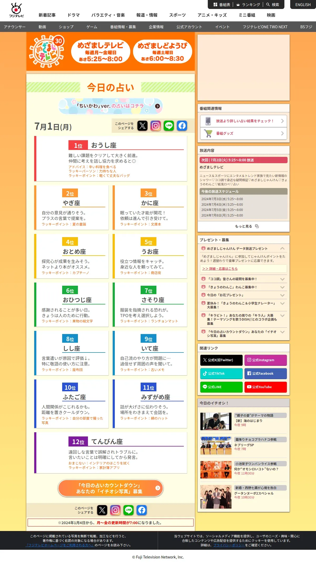The width and height of the screenshot is (316, 564).
Task: Open the 公式X(旧Twitter) button
Action: tap(221, 360)
